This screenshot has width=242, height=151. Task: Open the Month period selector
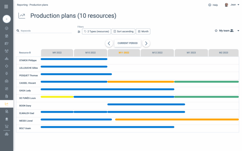point(143,31)
